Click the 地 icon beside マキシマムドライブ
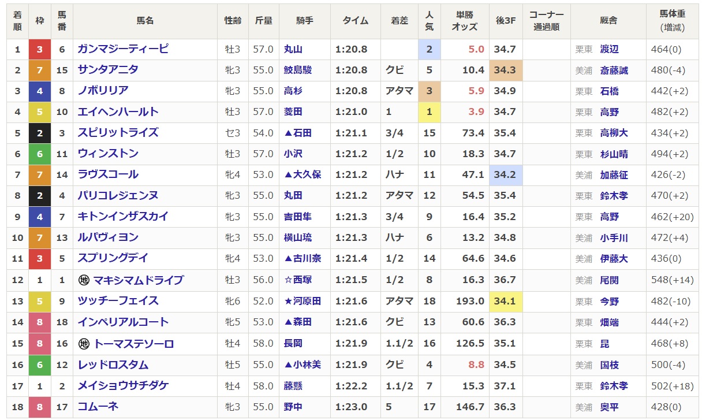The height and width of the screenshot is (420, 702). 84,280
